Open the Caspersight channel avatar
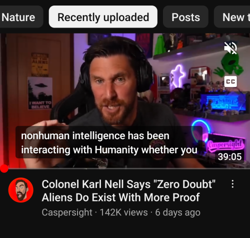The height and width of the screenshot is (238, 250). coord(21,190)
